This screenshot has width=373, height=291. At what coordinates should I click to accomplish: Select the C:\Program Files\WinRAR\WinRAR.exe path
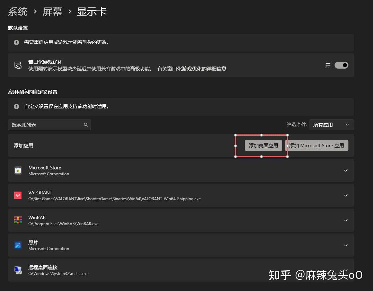pos(63,224)
